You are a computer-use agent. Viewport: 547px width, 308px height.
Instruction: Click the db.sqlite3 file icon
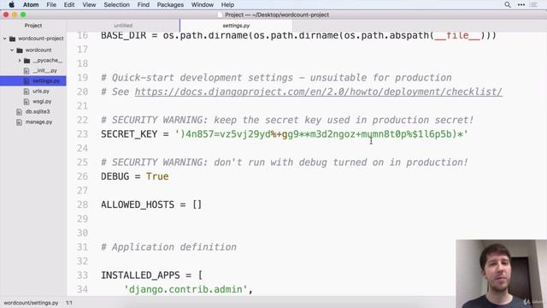19,112
